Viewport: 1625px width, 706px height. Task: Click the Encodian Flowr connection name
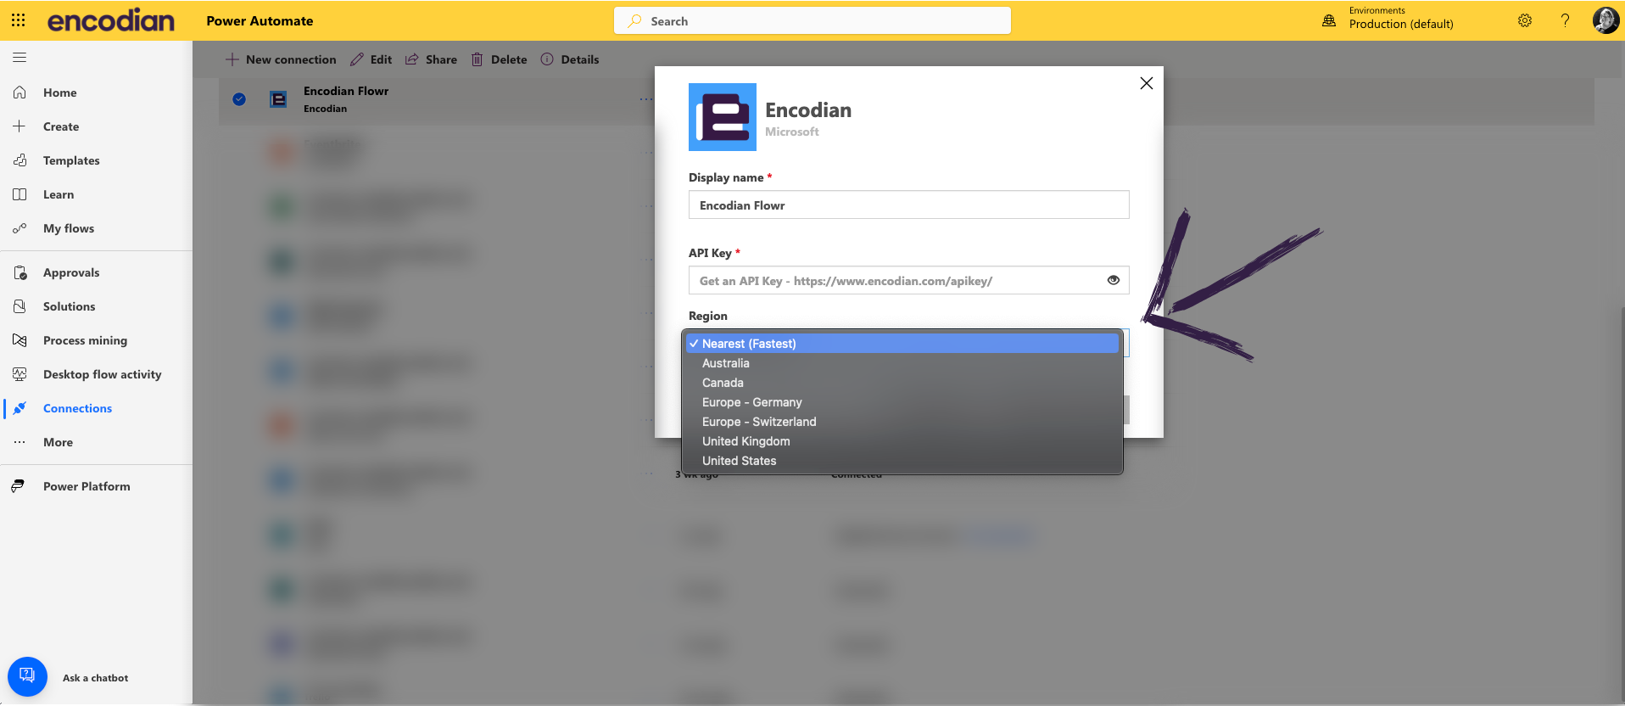(346, 91)
